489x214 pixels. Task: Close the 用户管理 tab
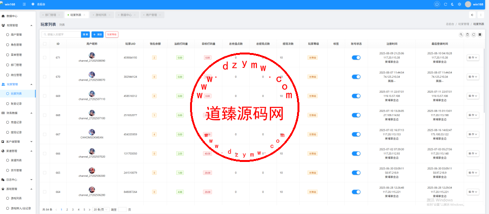[x=160, y=15]
